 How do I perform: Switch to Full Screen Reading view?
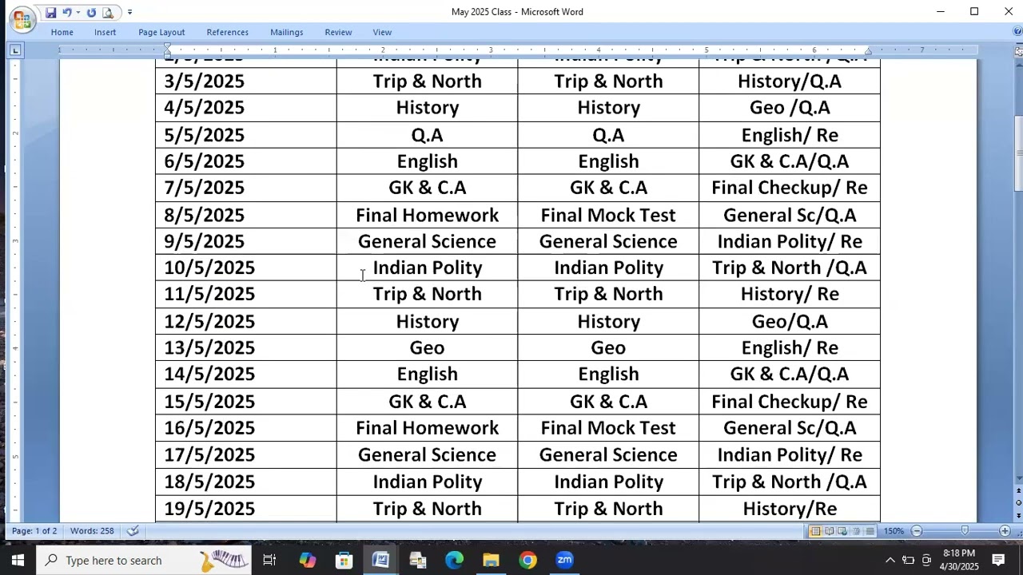point(829,531)
